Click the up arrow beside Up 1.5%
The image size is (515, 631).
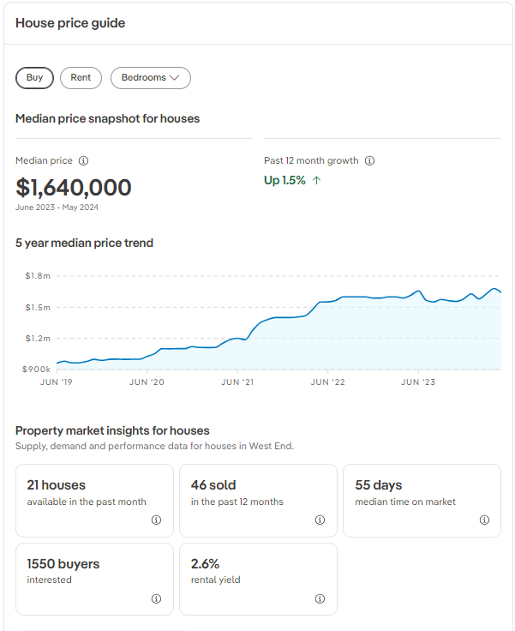point(317,180)
